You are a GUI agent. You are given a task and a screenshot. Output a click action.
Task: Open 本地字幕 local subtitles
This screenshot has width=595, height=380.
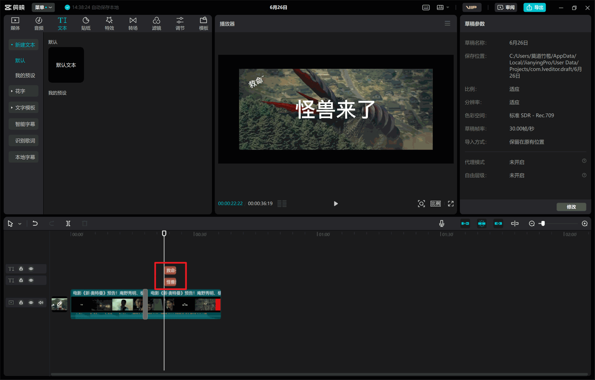click(24, 157)
